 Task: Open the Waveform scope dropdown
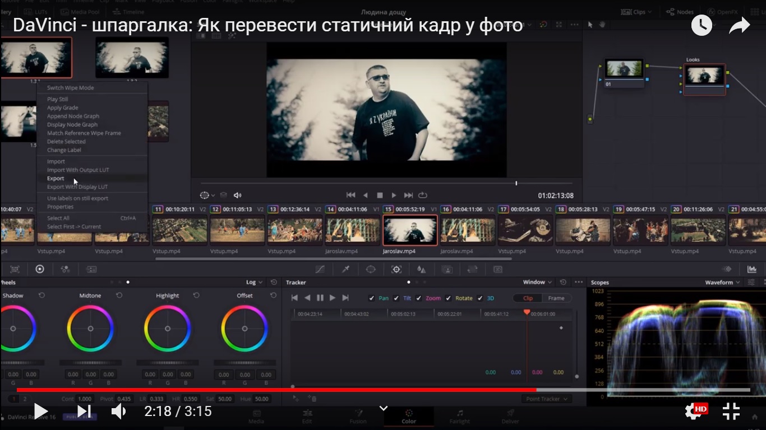[x=722, y=282]
